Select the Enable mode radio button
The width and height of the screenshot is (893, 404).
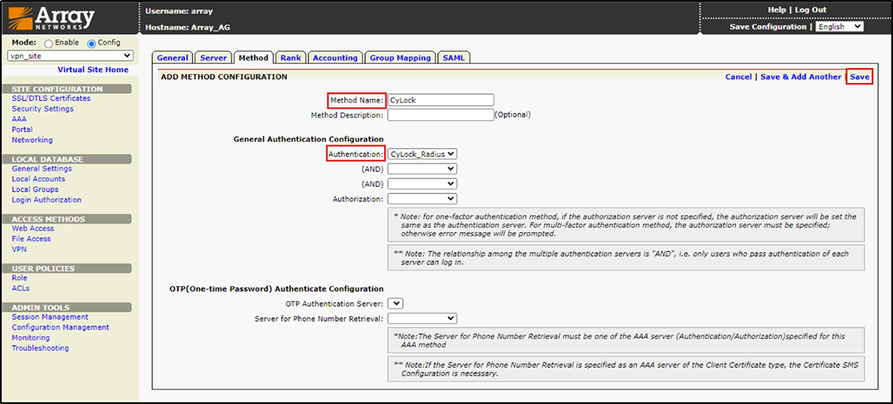[x=49, y=43]
